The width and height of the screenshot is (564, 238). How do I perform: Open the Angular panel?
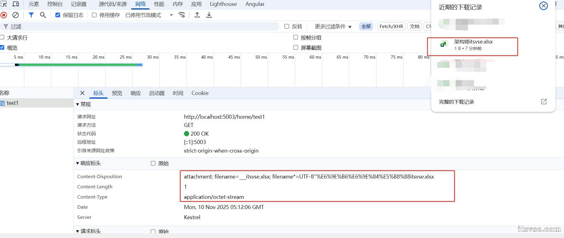click(x=255, y=4)
